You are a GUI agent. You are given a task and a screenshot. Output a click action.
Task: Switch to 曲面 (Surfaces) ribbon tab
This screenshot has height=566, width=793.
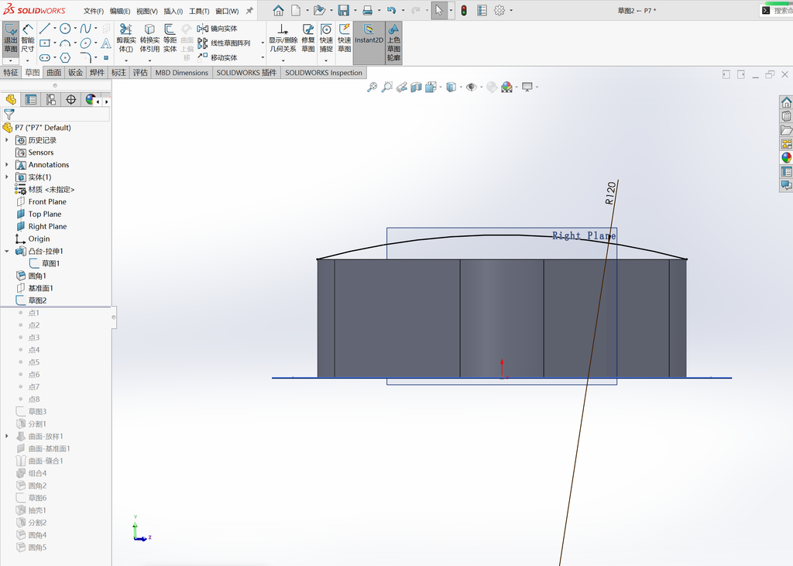[x=54, y=72]
